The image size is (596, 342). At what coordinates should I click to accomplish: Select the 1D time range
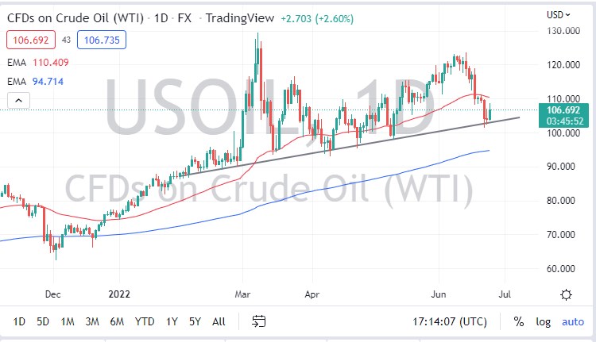click(20, 321)
